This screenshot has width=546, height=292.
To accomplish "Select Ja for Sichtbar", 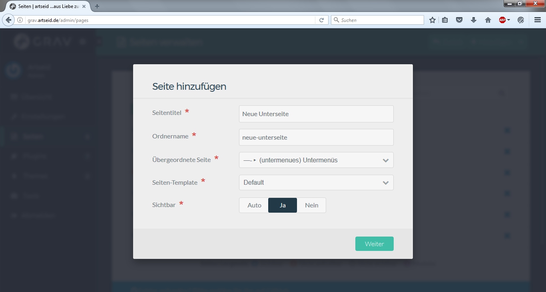I will 283,205.
